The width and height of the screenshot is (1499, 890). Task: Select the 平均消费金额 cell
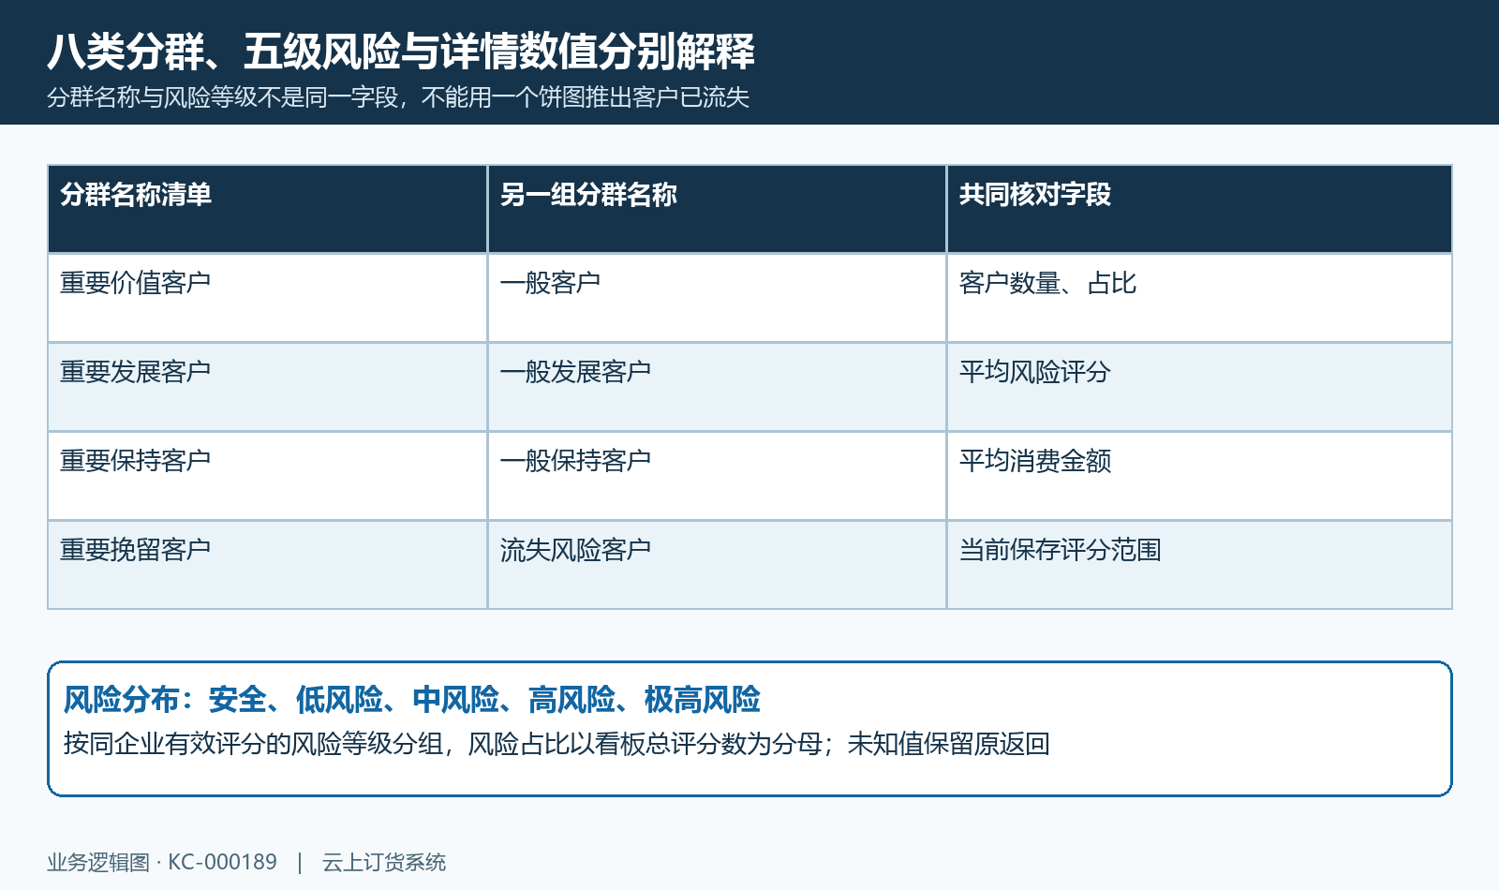pos(1199,476)
